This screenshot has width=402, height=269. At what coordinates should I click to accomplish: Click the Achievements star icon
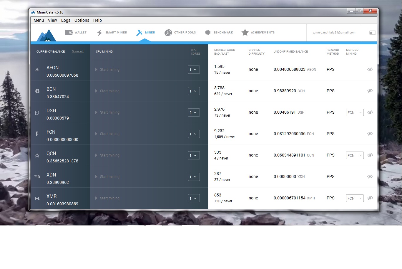(x=245, y=33)
